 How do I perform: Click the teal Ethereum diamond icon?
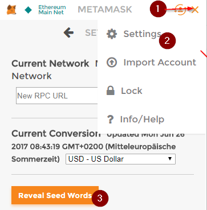coord(29,10)
